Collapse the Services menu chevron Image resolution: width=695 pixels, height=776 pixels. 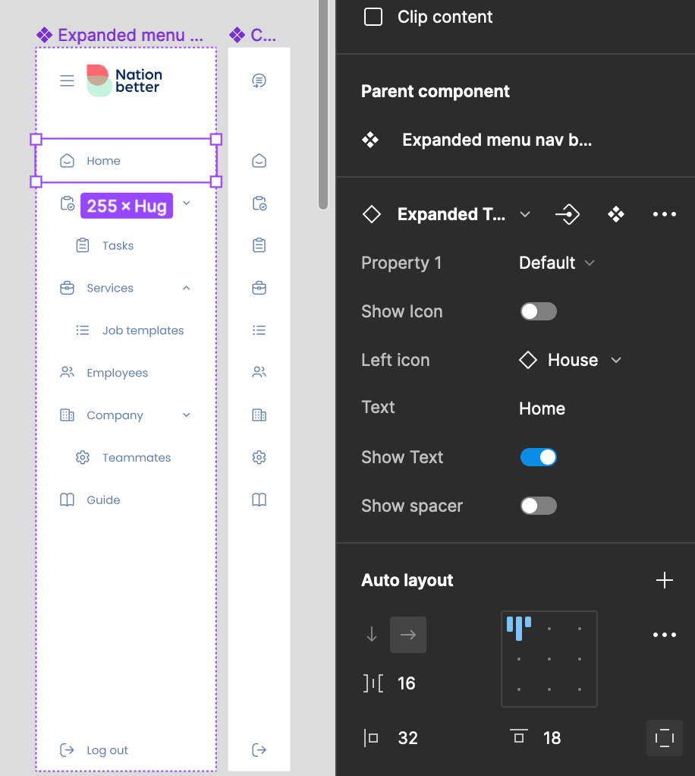(x=187, y=289)
